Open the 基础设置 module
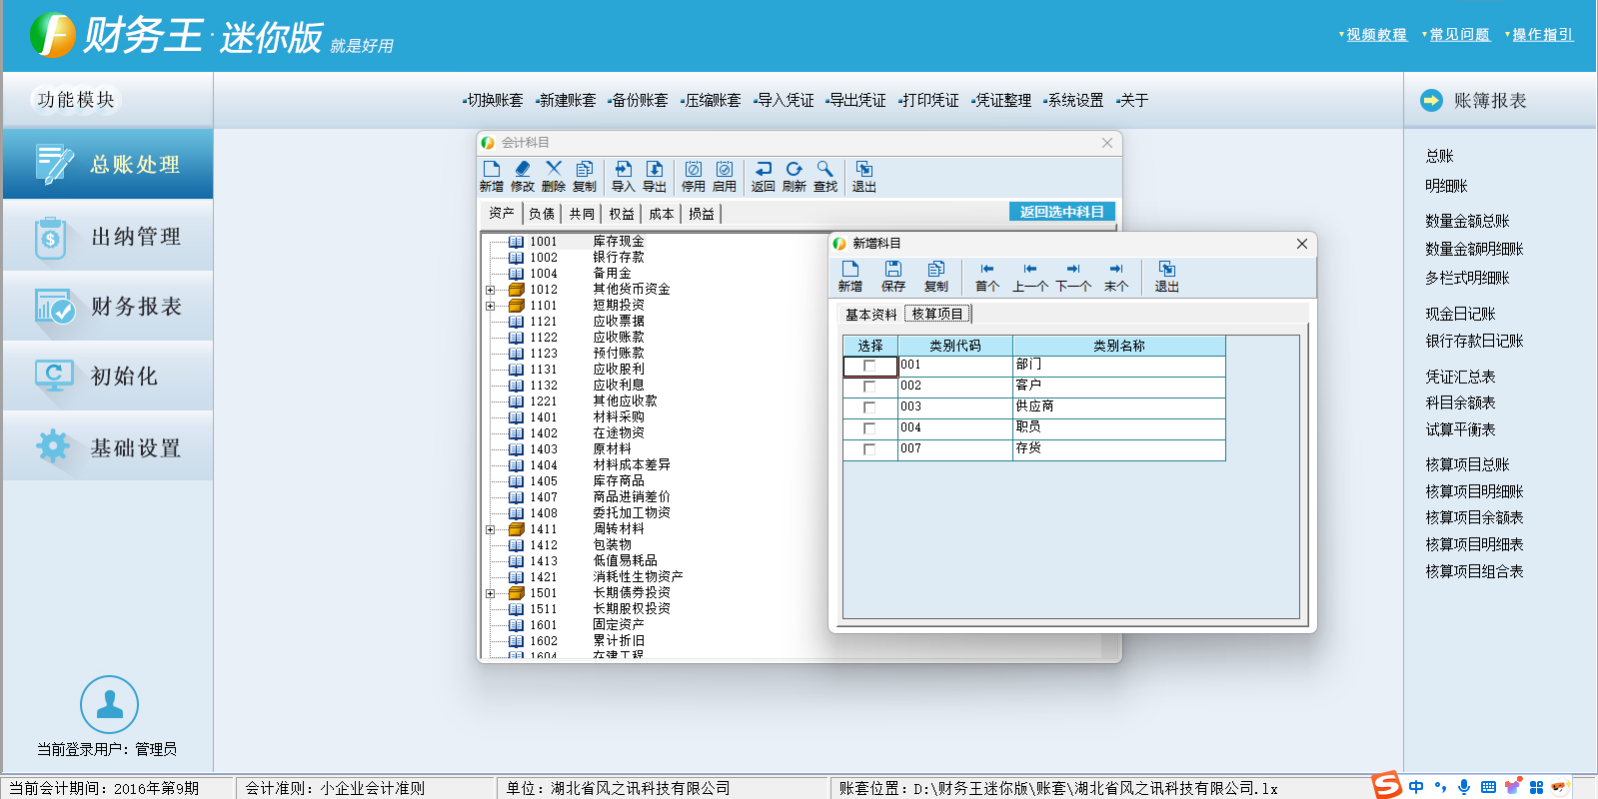The width and height of the screenshot is (1598, 799). (x=108, y=447)
